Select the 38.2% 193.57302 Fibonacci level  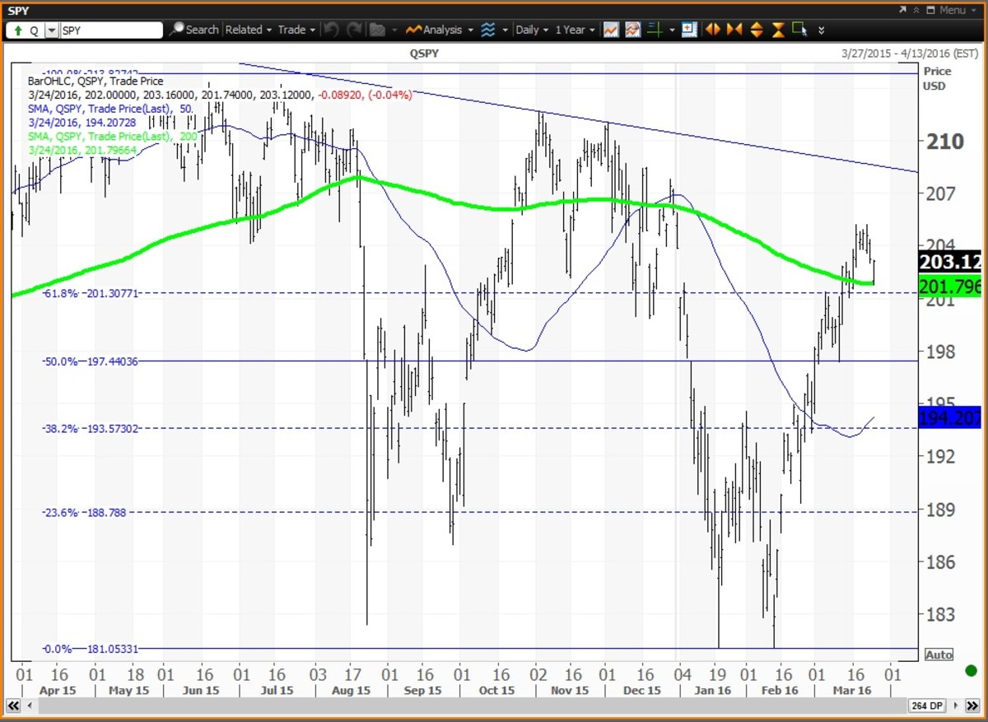click(89, 428)
